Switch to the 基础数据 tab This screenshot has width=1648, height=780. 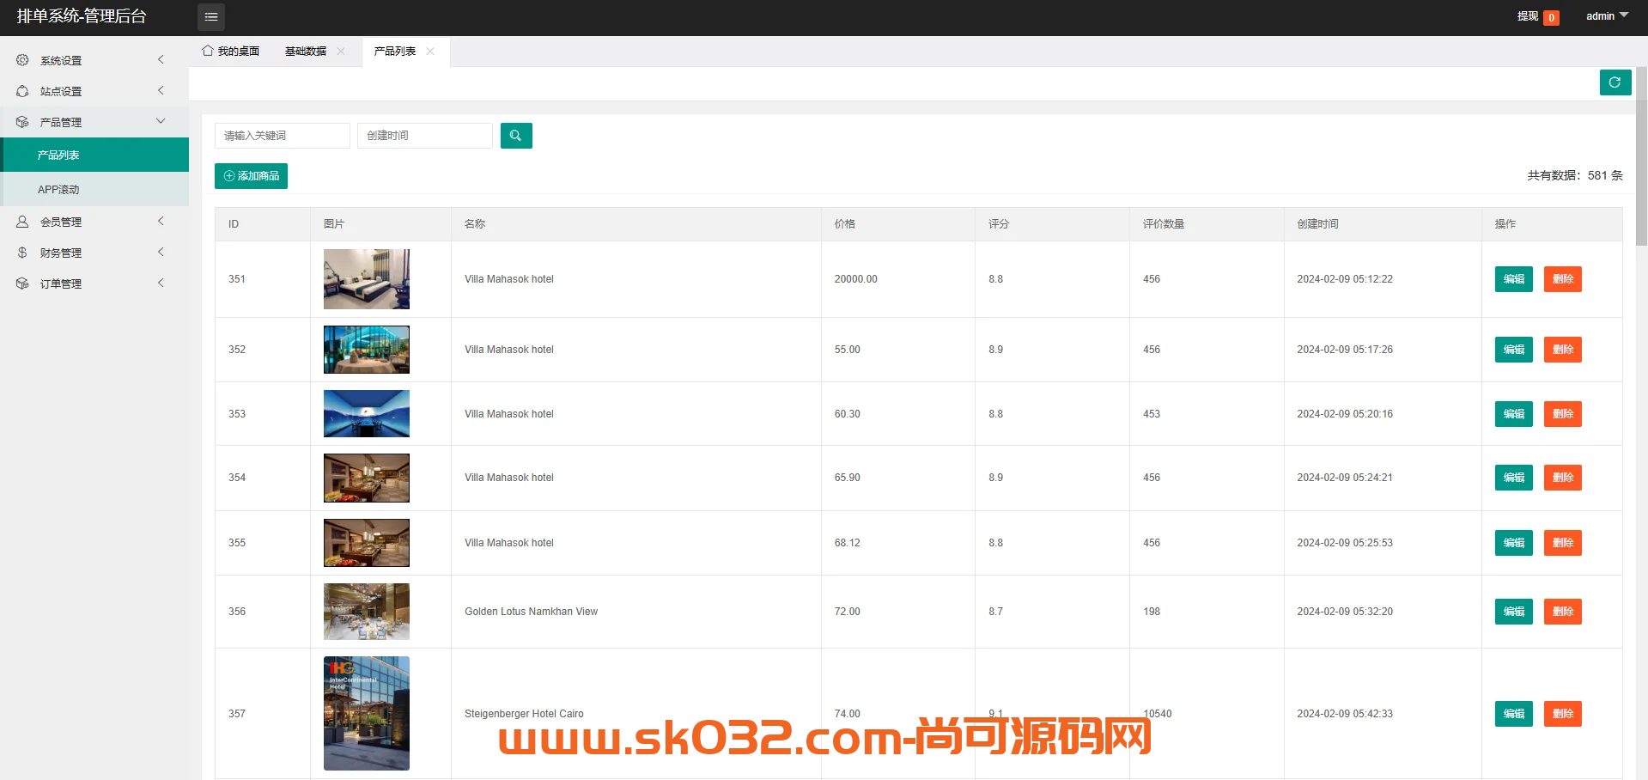click(x=306, y=51)
